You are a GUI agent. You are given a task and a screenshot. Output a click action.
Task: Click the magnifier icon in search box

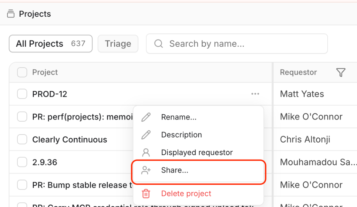point(159,44)
